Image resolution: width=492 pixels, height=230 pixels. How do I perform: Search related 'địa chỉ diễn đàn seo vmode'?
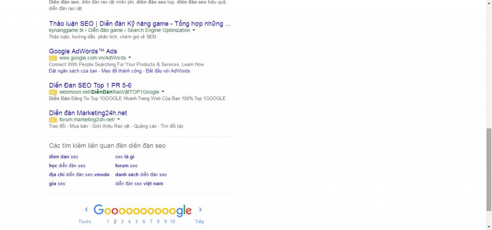tap(79, 175)
